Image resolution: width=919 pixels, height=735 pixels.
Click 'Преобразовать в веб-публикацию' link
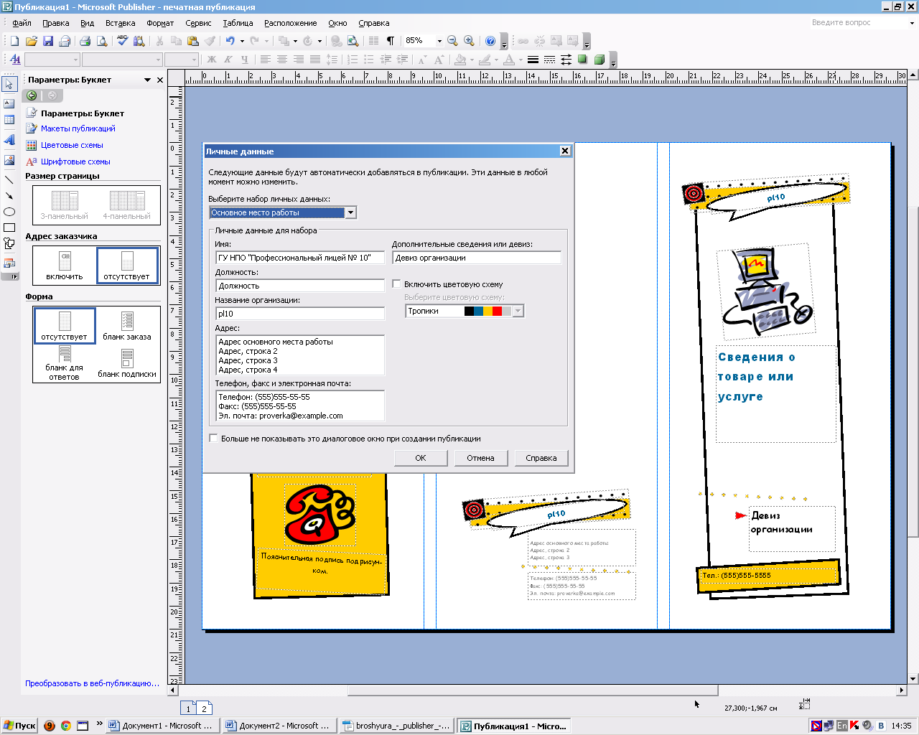pyautogui.click(x=93, y=683)
